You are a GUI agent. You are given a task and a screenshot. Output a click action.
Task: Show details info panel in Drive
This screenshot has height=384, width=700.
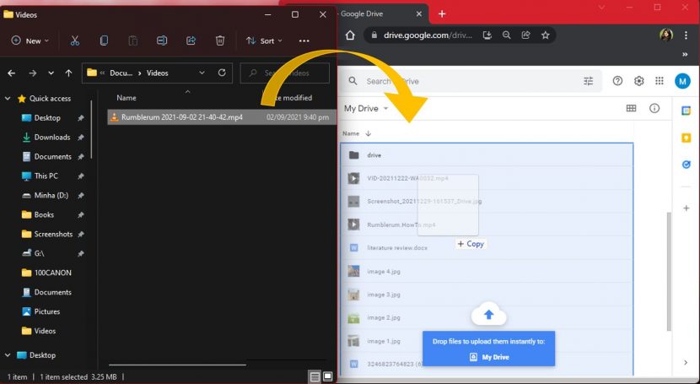[x=654, y=108]
